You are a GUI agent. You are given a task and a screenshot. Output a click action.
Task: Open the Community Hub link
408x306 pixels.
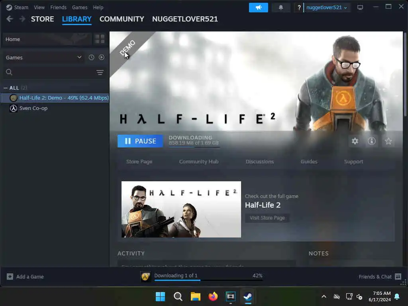click(199, 162)
